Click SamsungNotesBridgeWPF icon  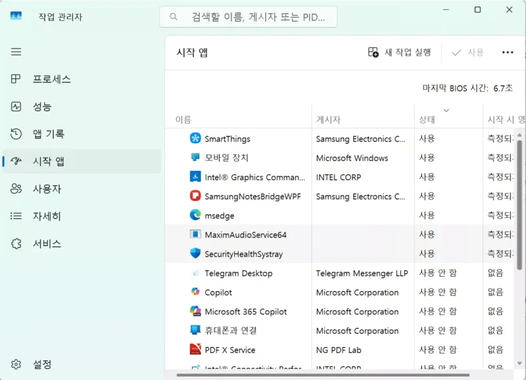pyautogui.click(x=195, y=195)
